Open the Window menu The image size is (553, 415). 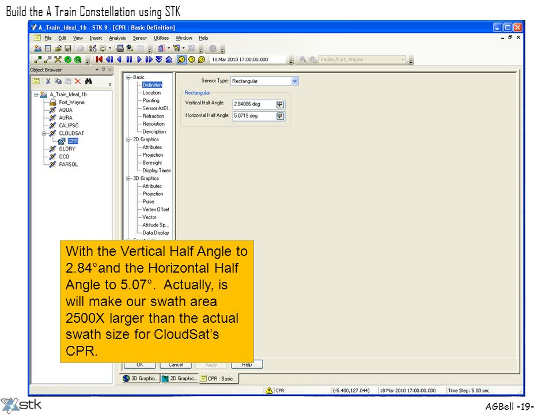pyautogui.click(x=184, y=38)
